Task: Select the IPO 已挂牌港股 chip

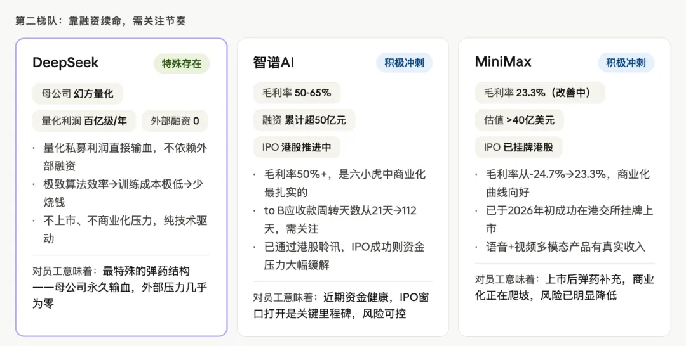Action: pos(518,148)
